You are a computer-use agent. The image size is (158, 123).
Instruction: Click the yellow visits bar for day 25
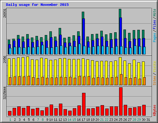[x=120, y=65]
